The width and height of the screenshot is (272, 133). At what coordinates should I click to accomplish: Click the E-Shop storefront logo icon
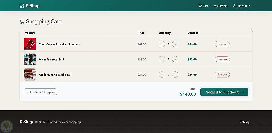click(x=22, y=6)
